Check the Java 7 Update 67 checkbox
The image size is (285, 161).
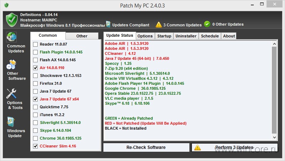(x=36, y=91)
